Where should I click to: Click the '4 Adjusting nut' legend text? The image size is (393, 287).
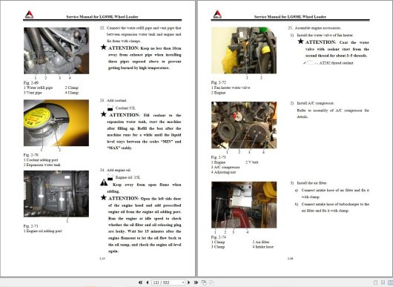pyautogui.click(x=223, y=172)
